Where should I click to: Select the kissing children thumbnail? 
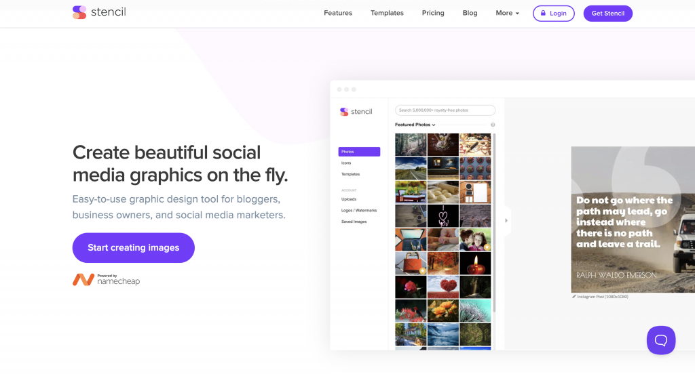[475, 239]
